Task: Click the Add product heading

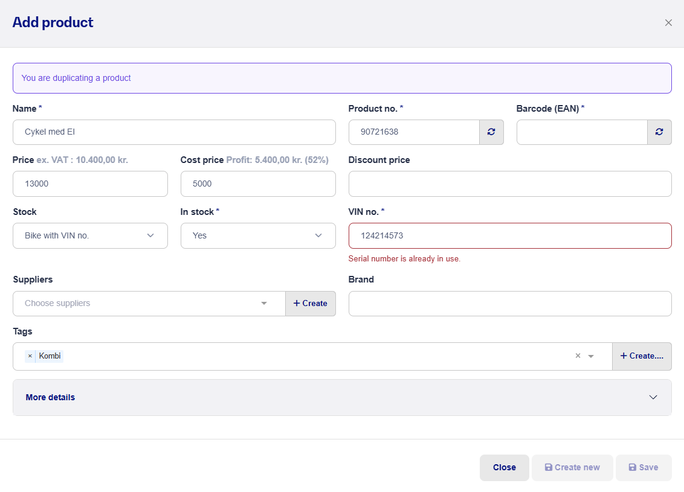Action: pos(53,22)
